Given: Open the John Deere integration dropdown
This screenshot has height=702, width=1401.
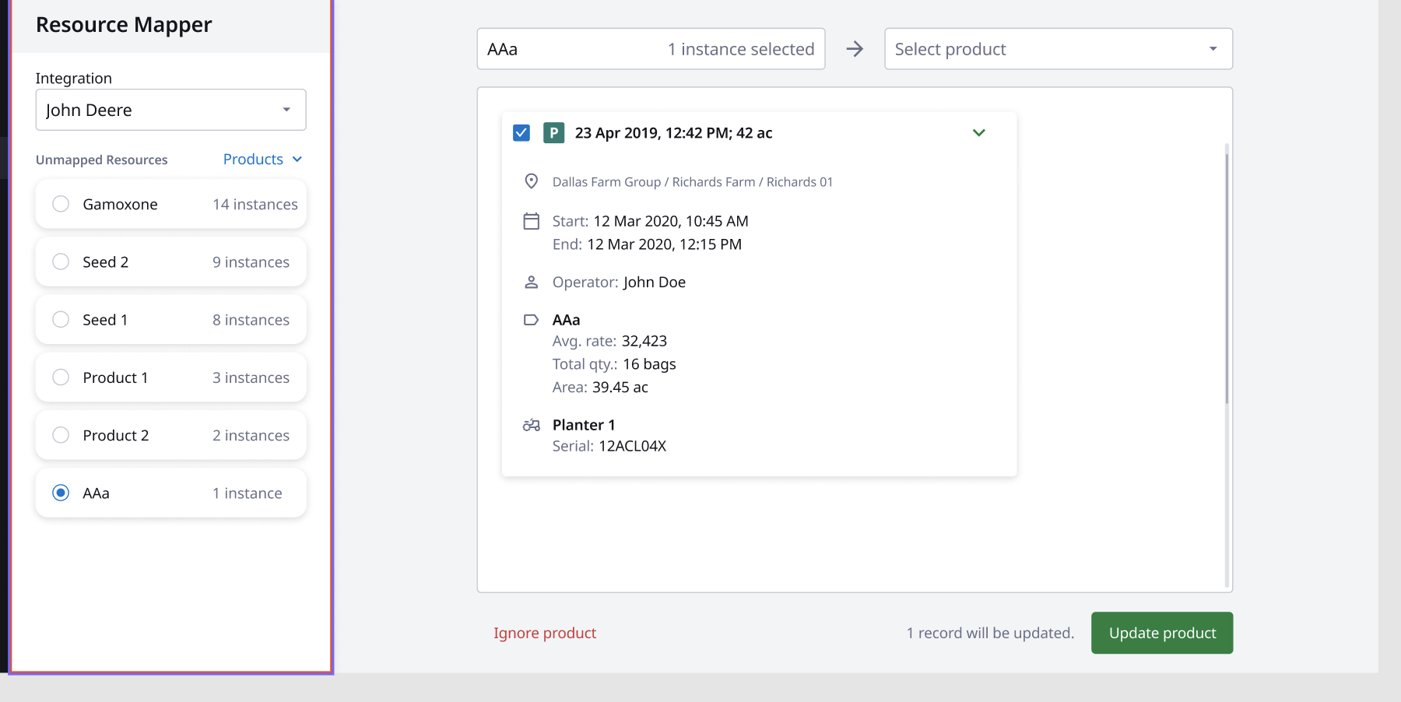Looking at the screenshot, I should (170, 110).
